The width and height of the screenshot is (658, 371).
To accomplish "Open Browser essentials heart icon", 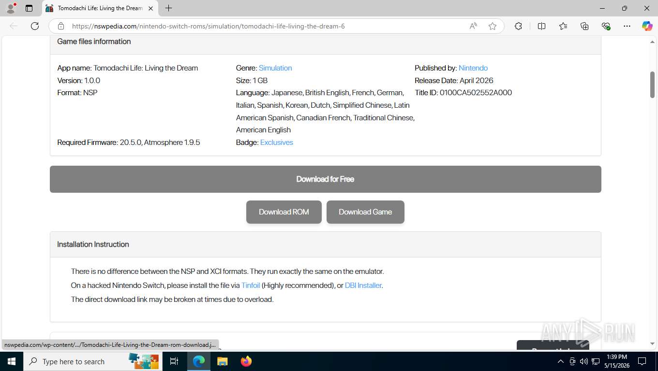I will pyautogui.click(x=606, y=26).
